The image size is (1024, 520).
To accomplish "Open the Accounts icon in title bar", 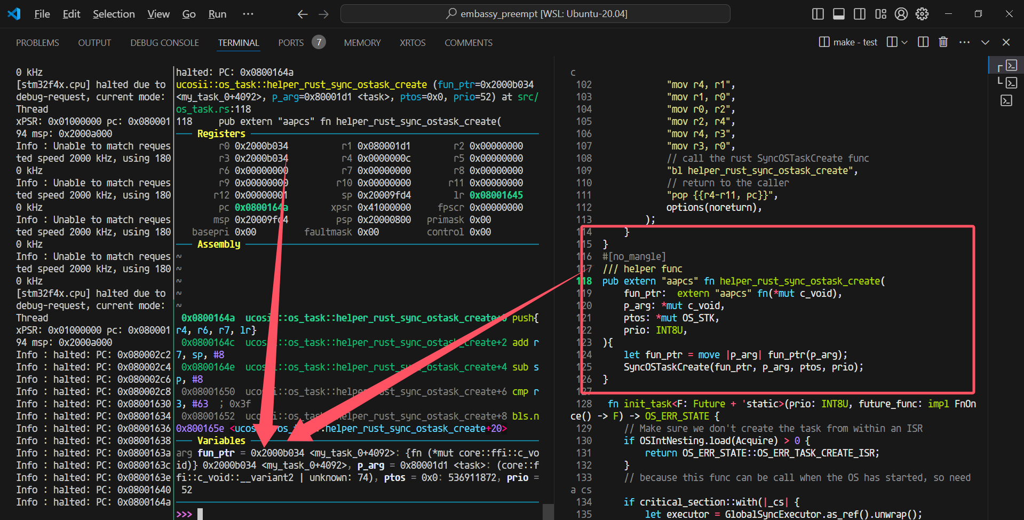I will coord(901,14).
